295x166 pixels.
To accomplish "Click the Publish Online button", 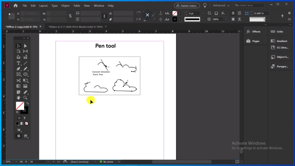I will (x=187, y=6).
